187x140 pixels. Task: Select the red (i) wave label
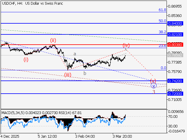[26, 60]
